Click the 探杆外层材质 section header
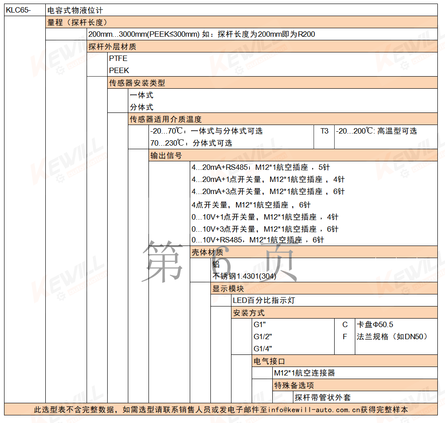This screenshot has width=445, height=423. click(x=262, y=46)
